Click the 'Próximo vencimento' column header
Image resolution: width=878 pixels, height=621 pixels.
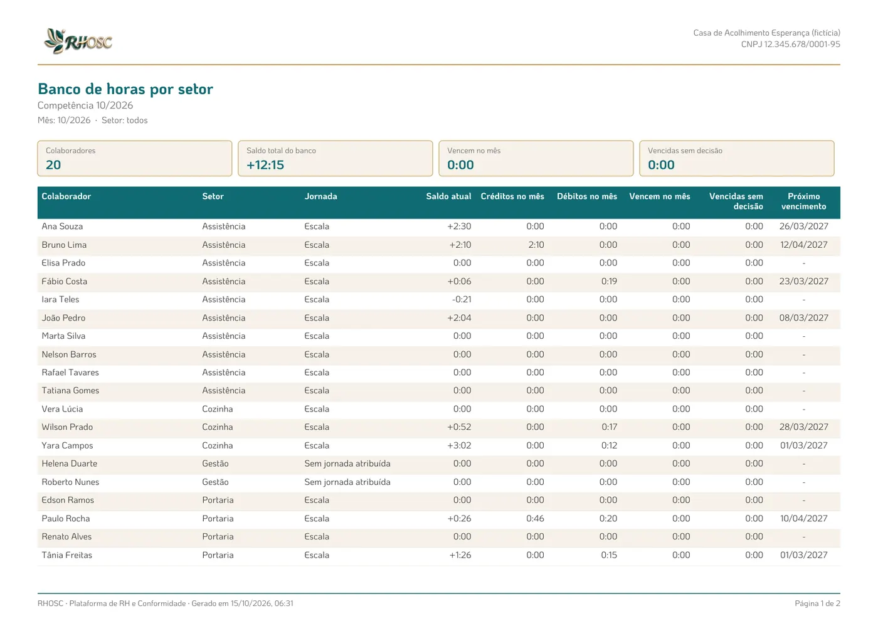click(804, 201)
